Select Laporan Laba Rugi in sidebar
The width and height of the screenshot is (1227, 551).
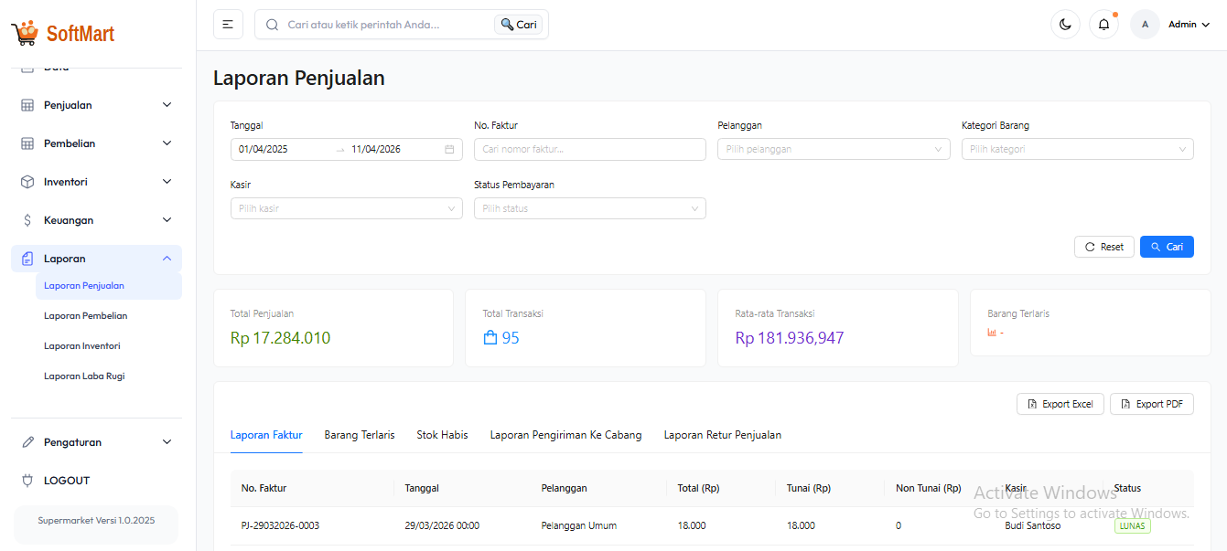83,376
